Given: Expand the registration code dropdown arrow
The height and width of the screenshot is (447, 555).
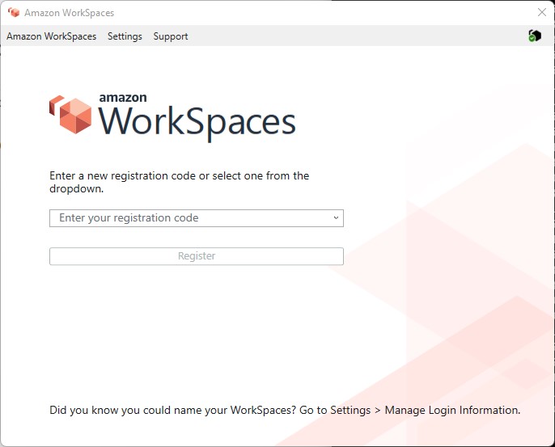Looking at the screenshot, I should coord(336,218).
